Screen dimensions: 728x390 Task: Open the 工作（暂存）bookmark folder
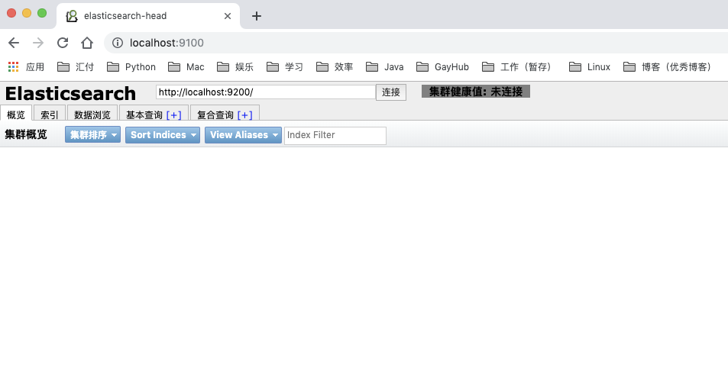518,67
